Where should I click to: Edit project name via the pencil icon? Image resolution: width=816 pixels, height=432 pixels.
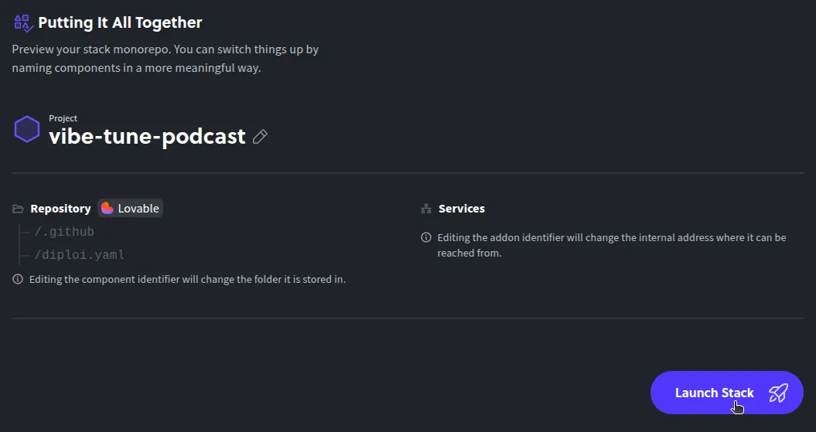click(x=260, y=138)
